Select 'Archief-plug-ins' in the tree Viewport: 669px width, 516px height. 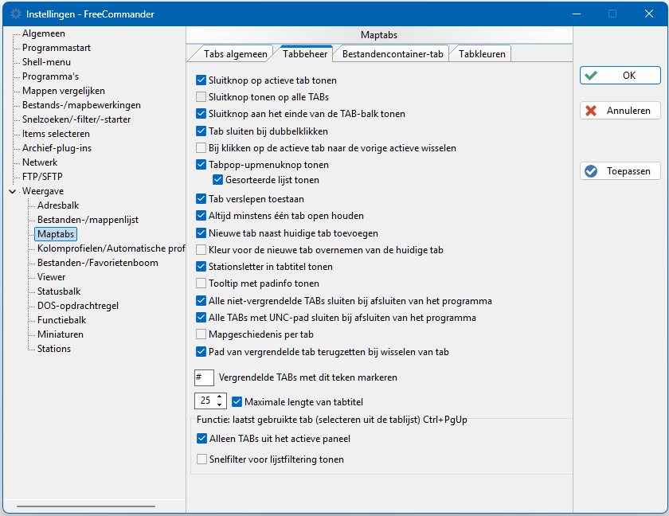[57, 148]
